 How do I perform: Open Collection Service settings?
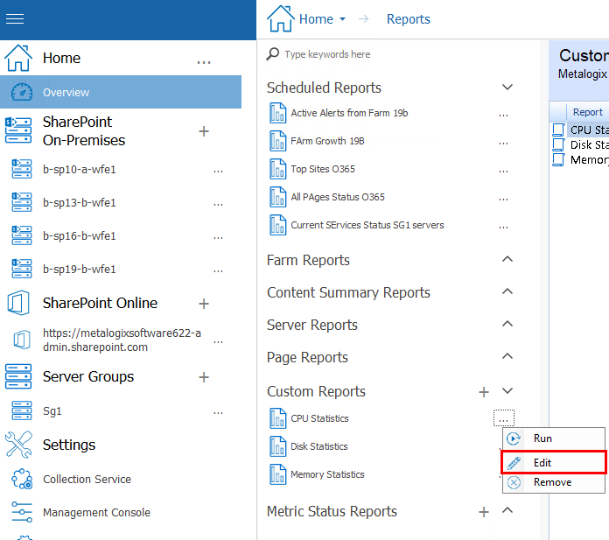coord(87,480)
